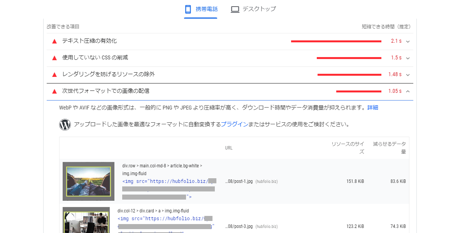Click the 2.1 s time value
The height and width of the screenshot is (233, 467).
(396, 41)
